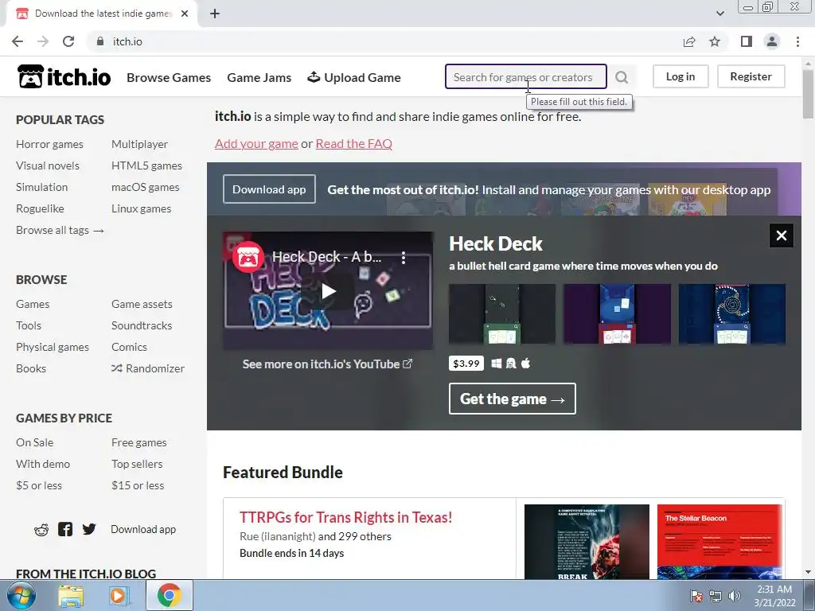Click the itch.io channel avatar on video
Viewport: 815px width, 611px height.
pyautogui.click(x=248, y=257)
